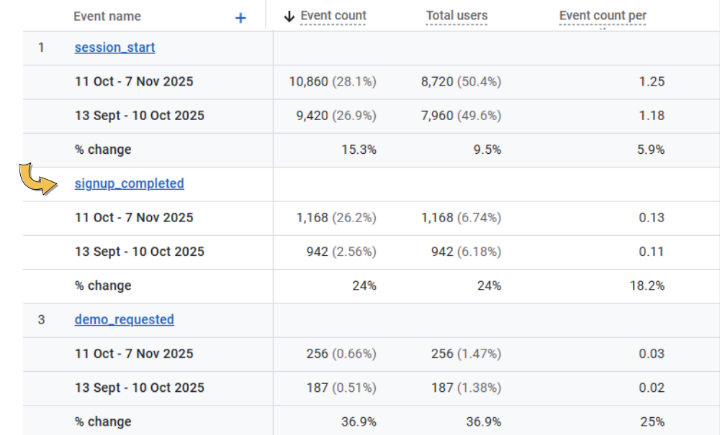Select session_start per-user change 5.9%

[x=651, y=150]
